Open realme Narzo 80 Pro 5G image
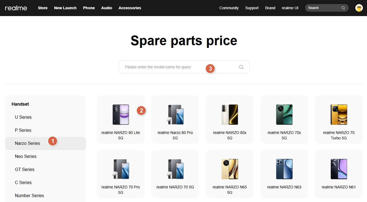The height and width of the screenshot is (202, 367). (x=175, y=114)
